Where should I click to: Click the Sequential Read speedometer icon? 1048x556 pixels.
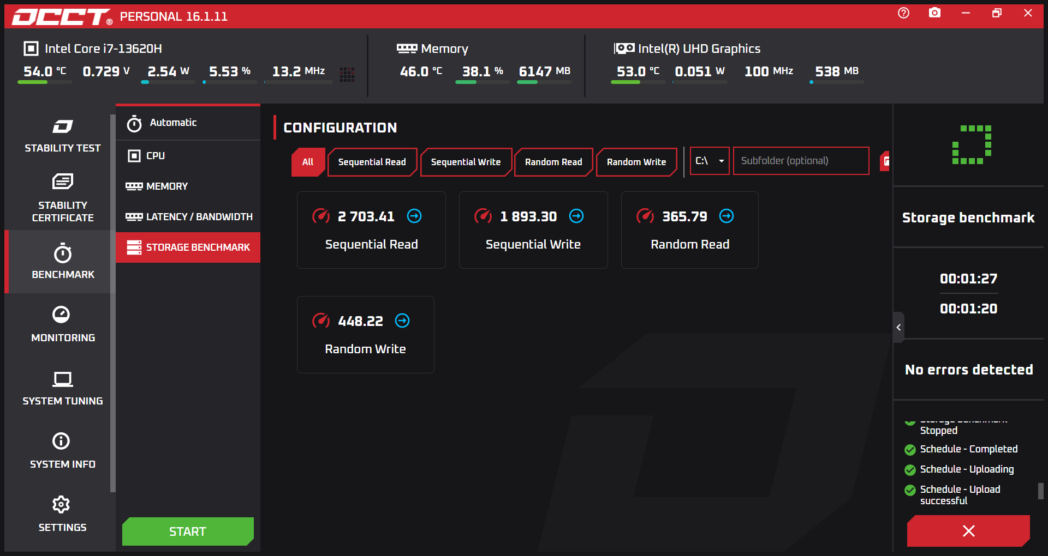click(x=321, y=216)
